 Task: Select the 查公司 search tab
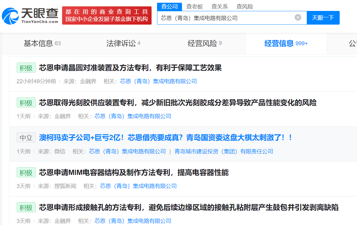coord(170,7)
